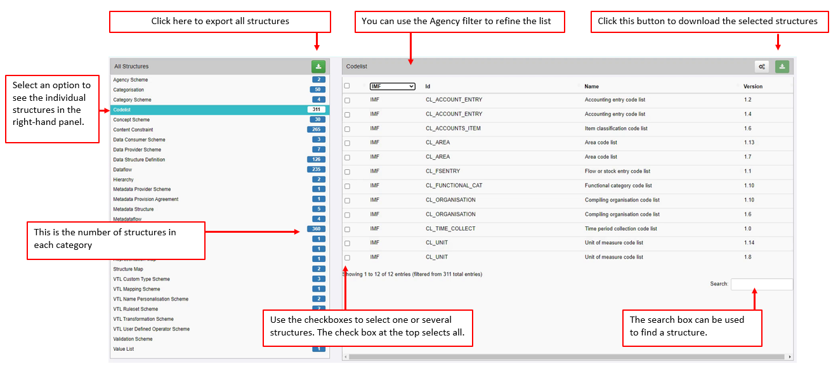Viewport: 838px width, 371px height.
Task: Click the scroll right arrow of horizontal scrollbar
Action: coord(790,357)
